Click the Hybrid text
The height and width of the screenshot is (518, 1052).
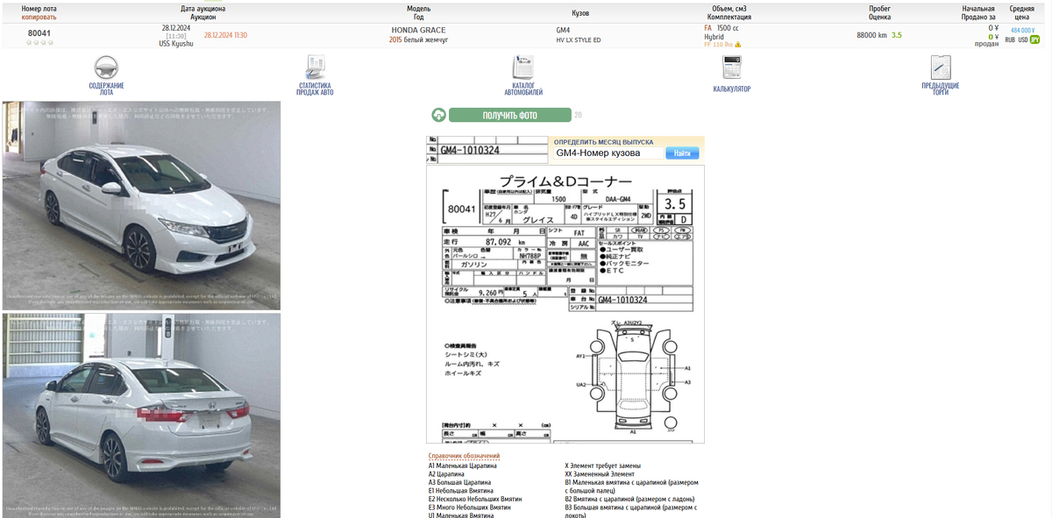tap(714, 36)
